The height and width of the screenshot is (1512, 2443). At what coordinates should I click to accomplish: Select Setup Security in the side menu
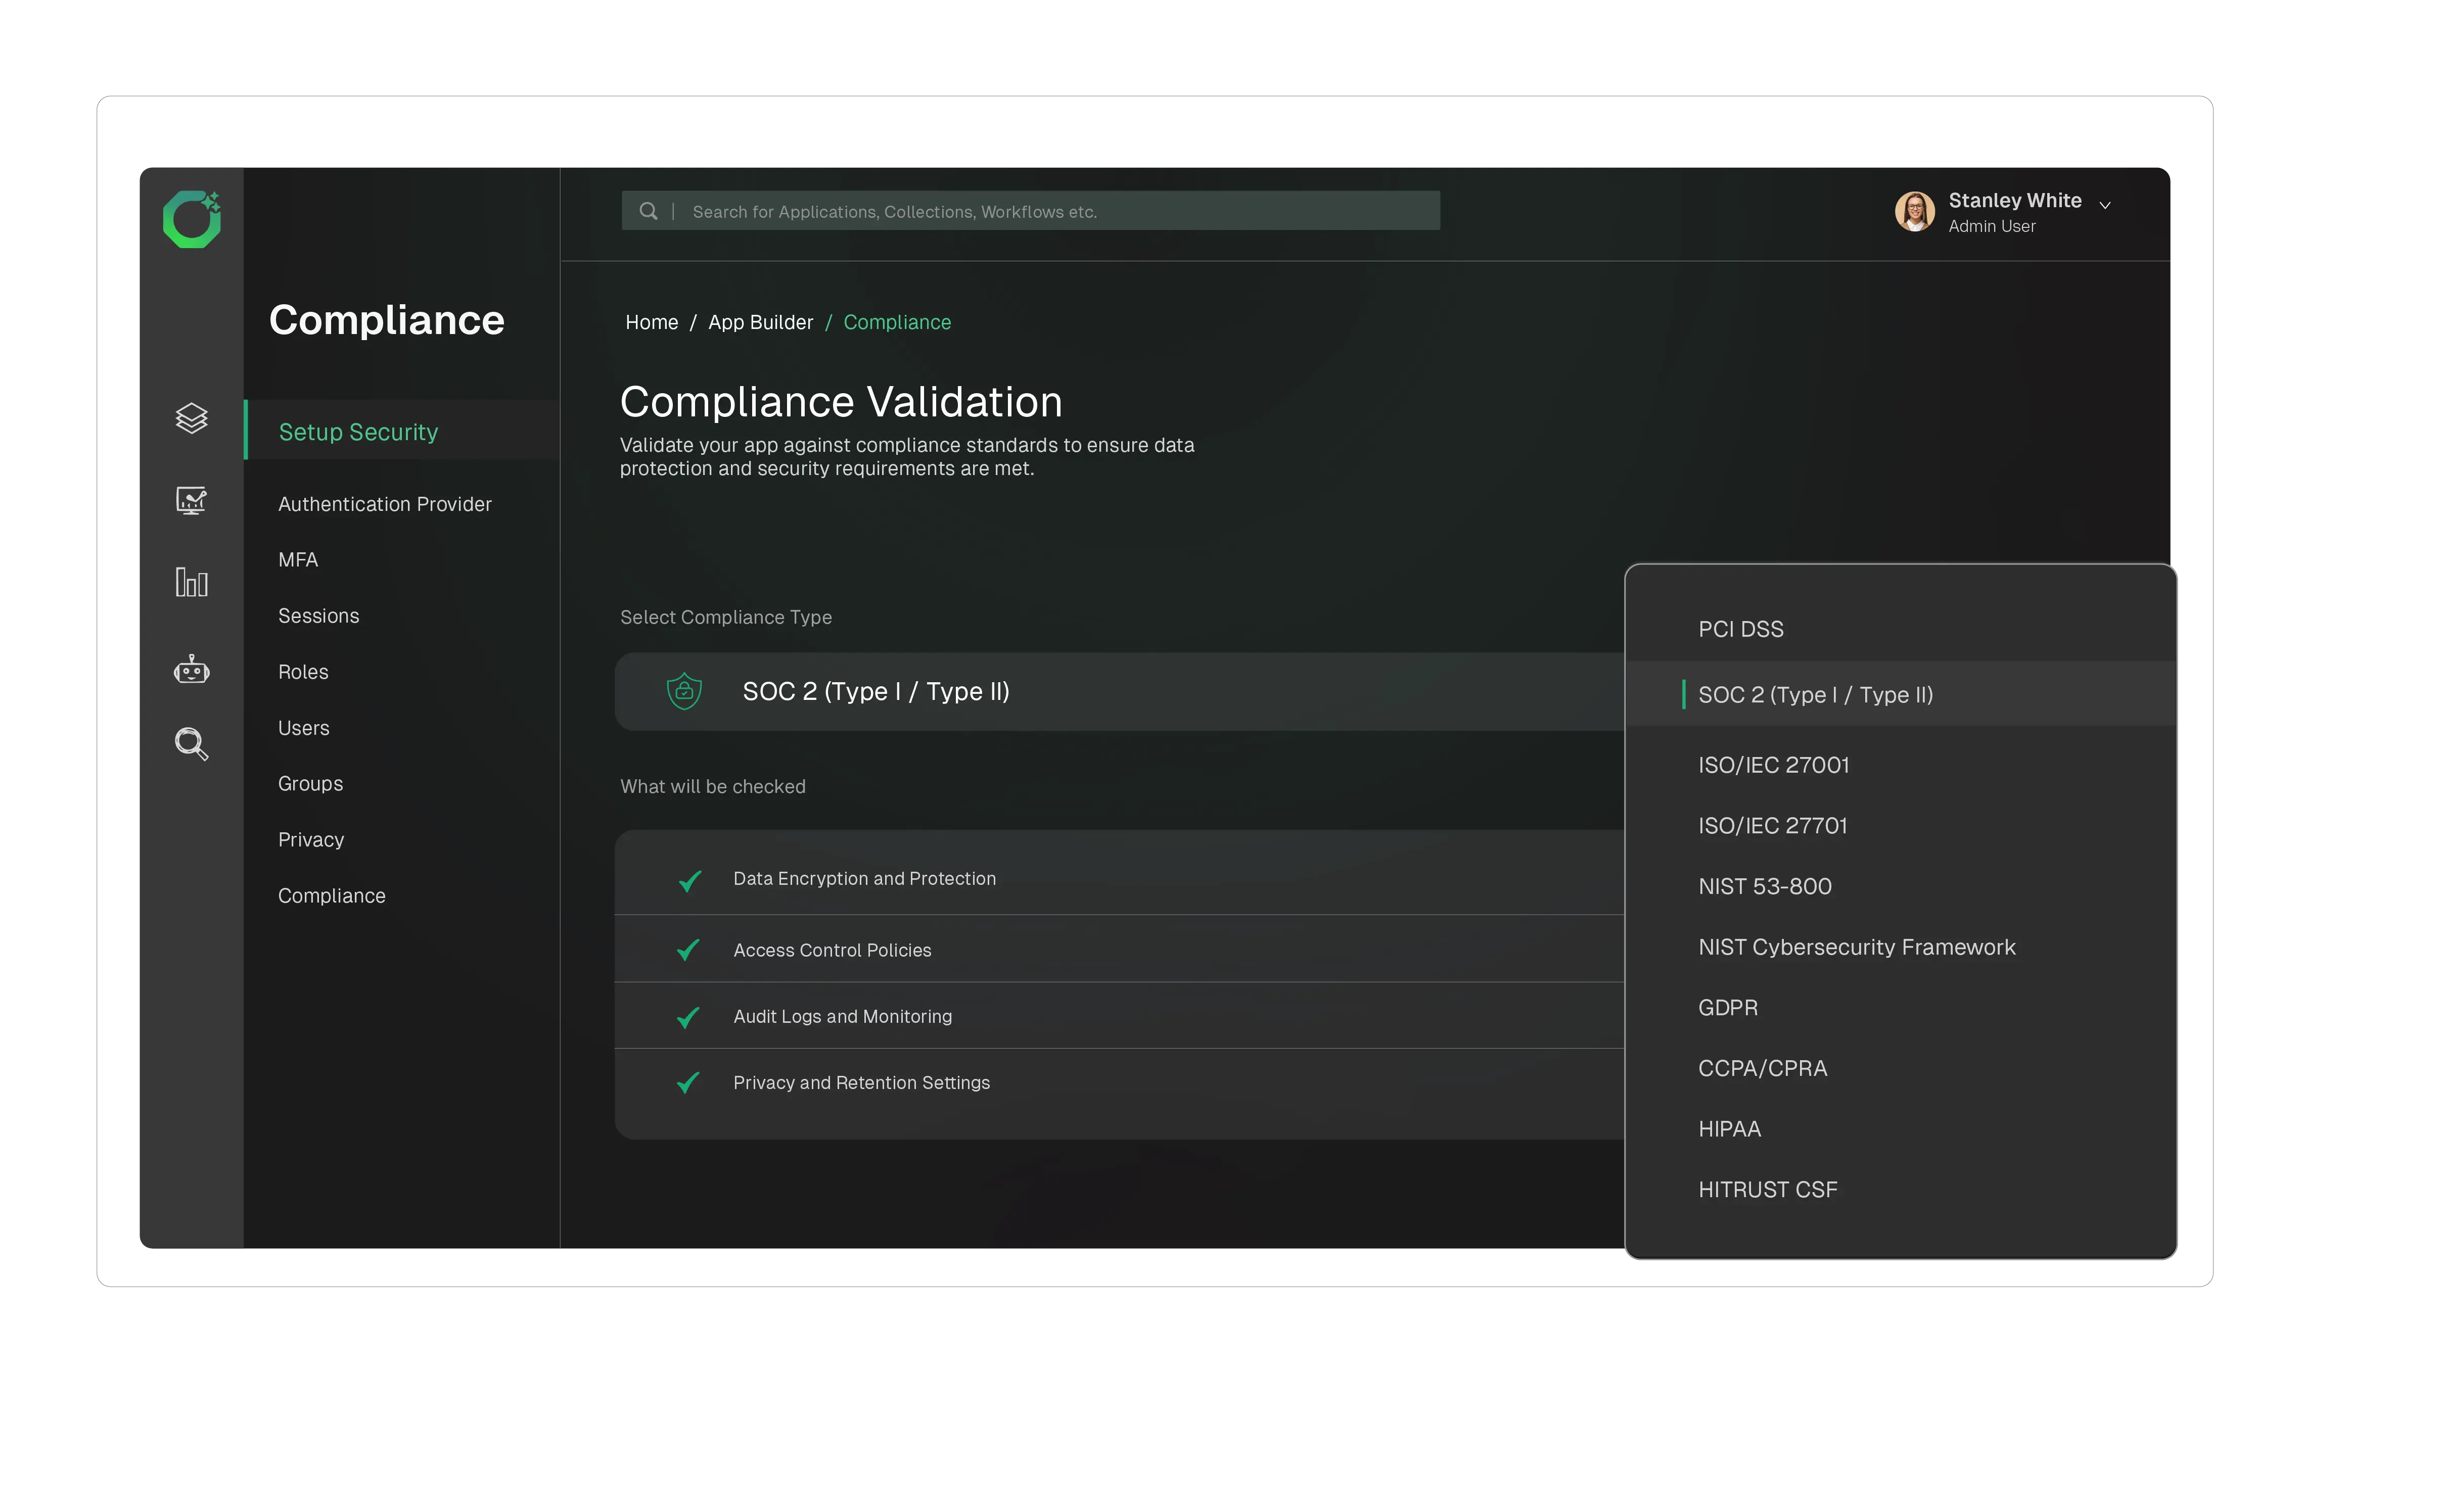tap(401, 431)
